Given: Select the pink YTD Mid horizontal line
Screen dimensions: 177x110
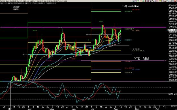Looking at the screenshot, I should click(x=83, y=61).
